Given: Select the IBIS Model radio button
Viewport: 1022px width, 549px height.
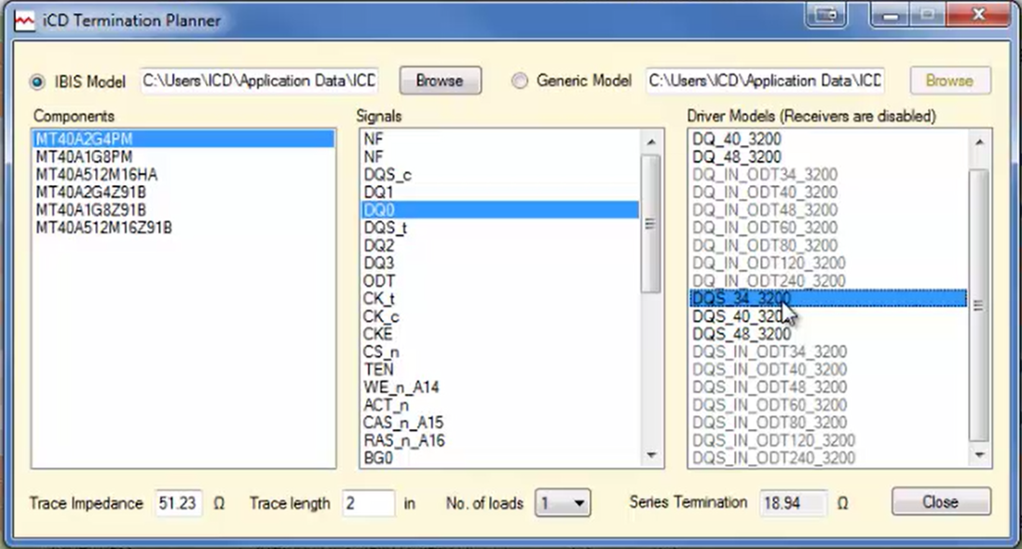Looking at the screenshot, I should click(x=37, y=82).
